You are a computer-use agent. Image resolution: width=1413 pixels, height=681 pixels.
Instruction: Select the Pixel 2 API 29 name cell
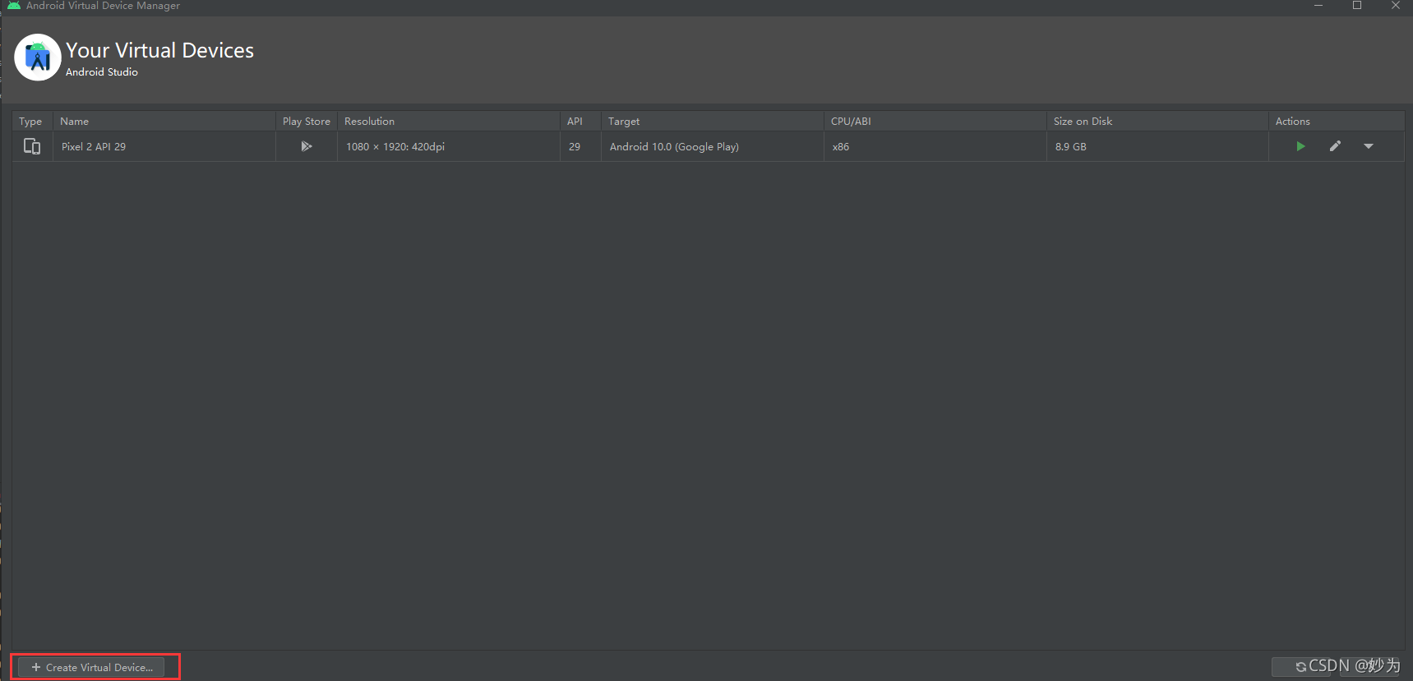tap(164, 146)
